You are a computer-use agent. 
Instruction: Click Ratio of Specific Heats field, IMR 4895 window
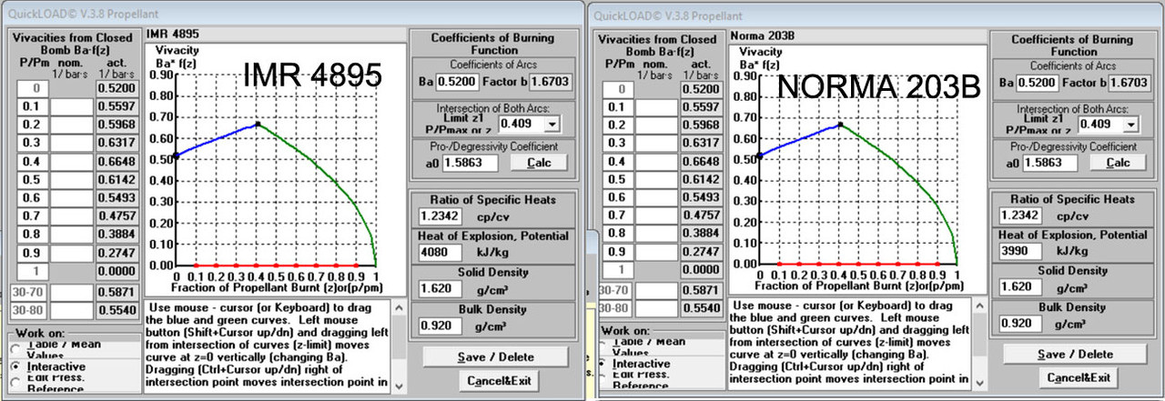pos(439,216)
